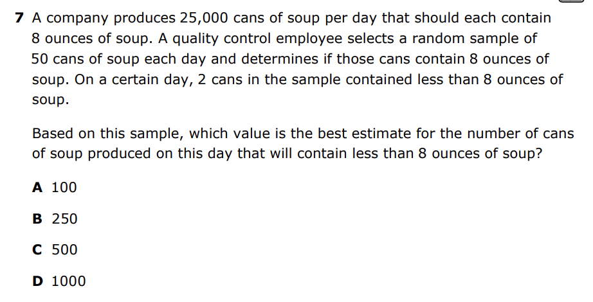593x302 pixels.
Task: Choose the answer value 500
Action: [64, 250]
